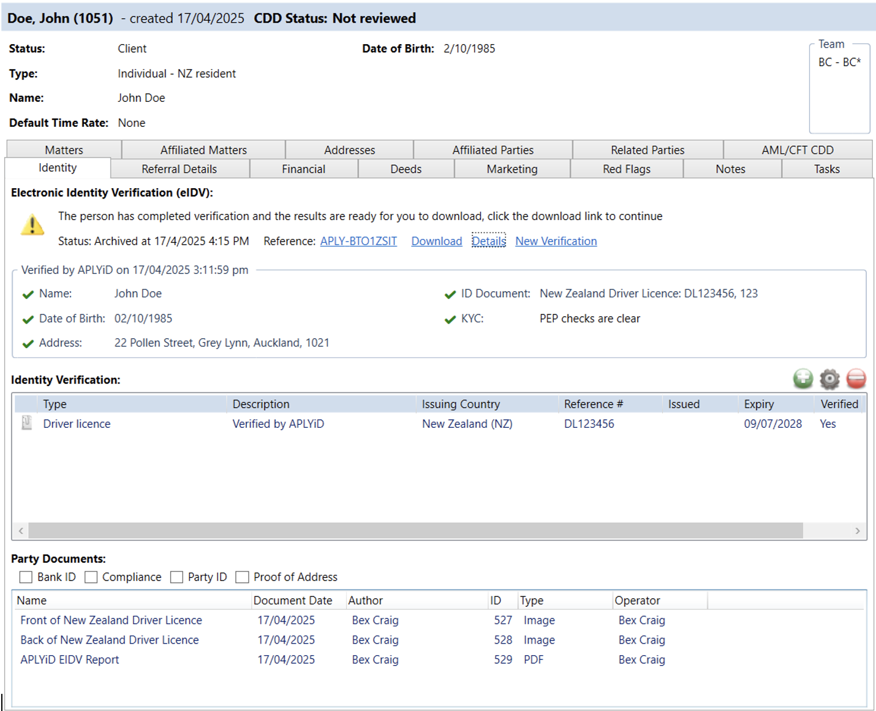This screenshot has height=711, width=876.
Task: Select the Related Parties tab
Action: pos(648,150)
